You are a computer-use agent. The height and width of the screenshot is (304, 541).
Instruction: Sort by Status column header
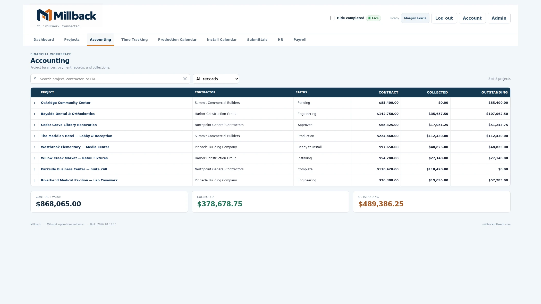301,92
